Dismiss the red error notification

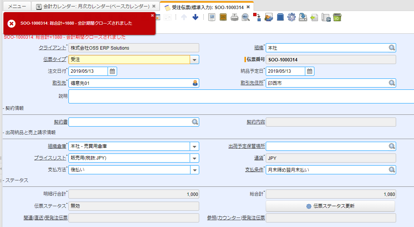pyautogui.click(x=152, y=16)
